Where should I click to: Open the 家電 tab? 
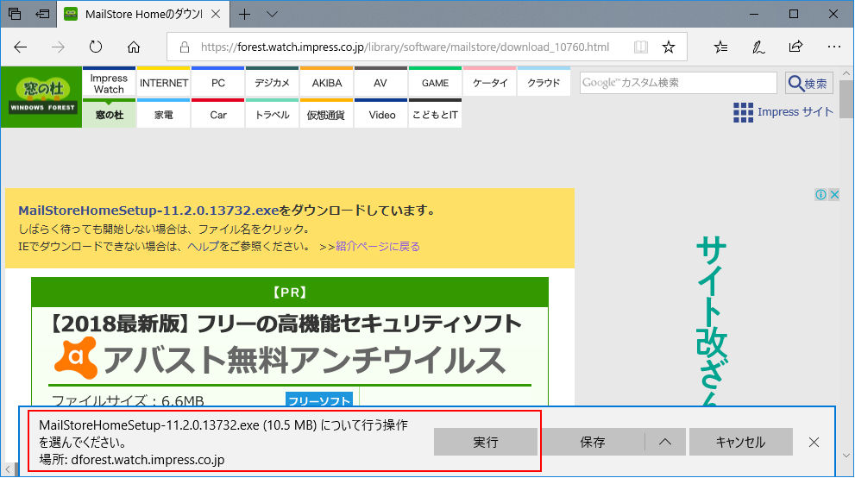pyautogui.click(x=164, y=113)
